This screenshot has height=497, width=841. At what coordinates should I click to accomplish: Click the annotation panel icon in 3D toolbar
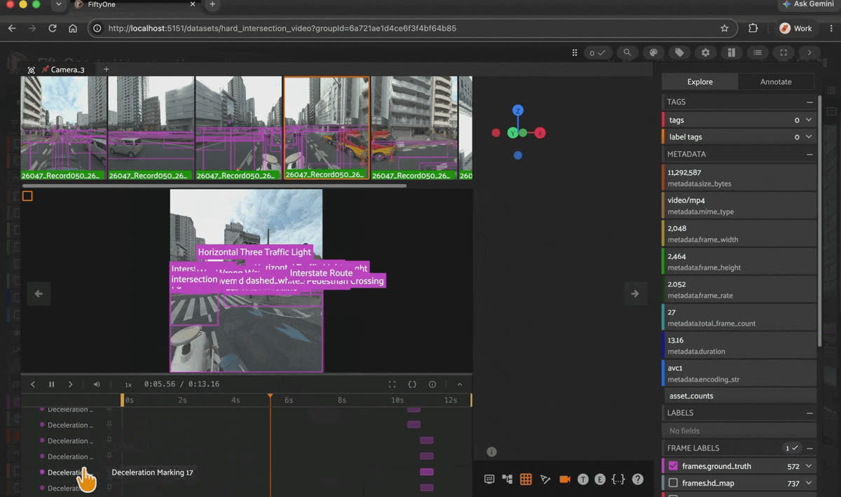[489, 479]
